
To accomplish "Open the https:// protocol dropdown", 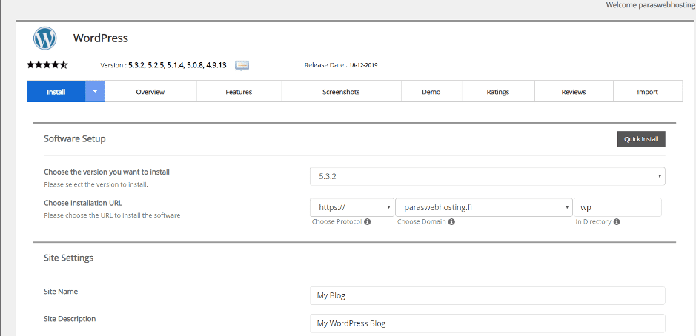I will click(x=352, y=207).
